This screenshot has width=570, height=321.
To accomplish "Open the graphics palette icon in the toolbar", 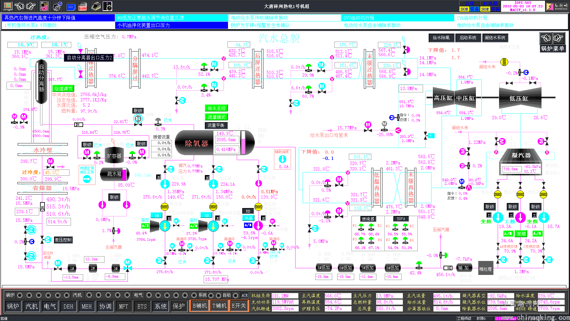I will tap(45, 6).
